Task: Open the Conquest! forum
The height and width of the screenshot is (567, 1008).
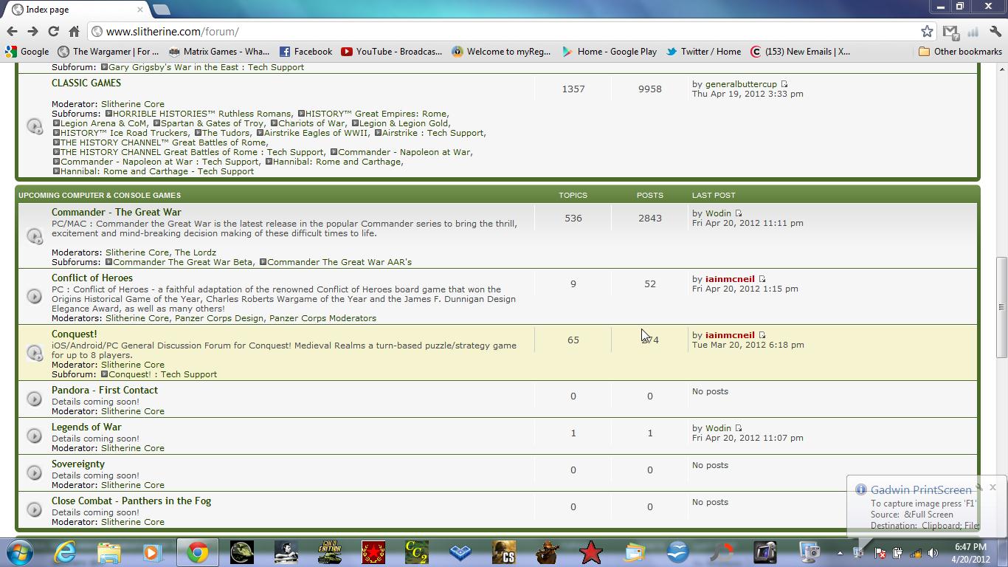Action: [74, 334]
